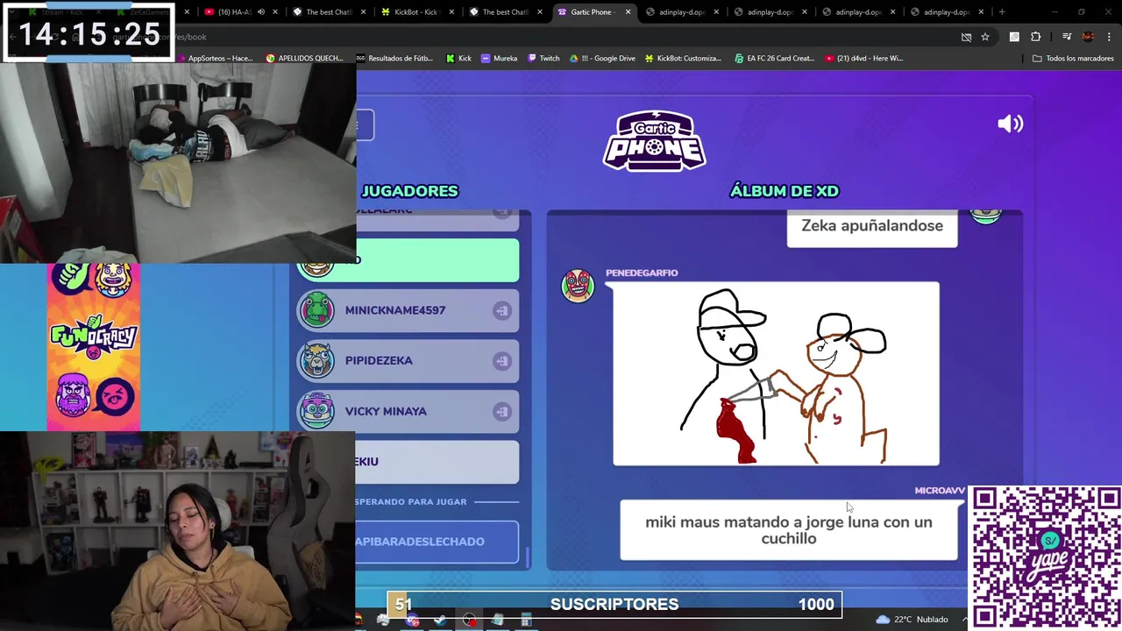Image resolution: width=1122 pixels, height=631 pixels.
Task: Click PENEDEGARFIO's masked avatar in album
Action: tap(578, 287)
